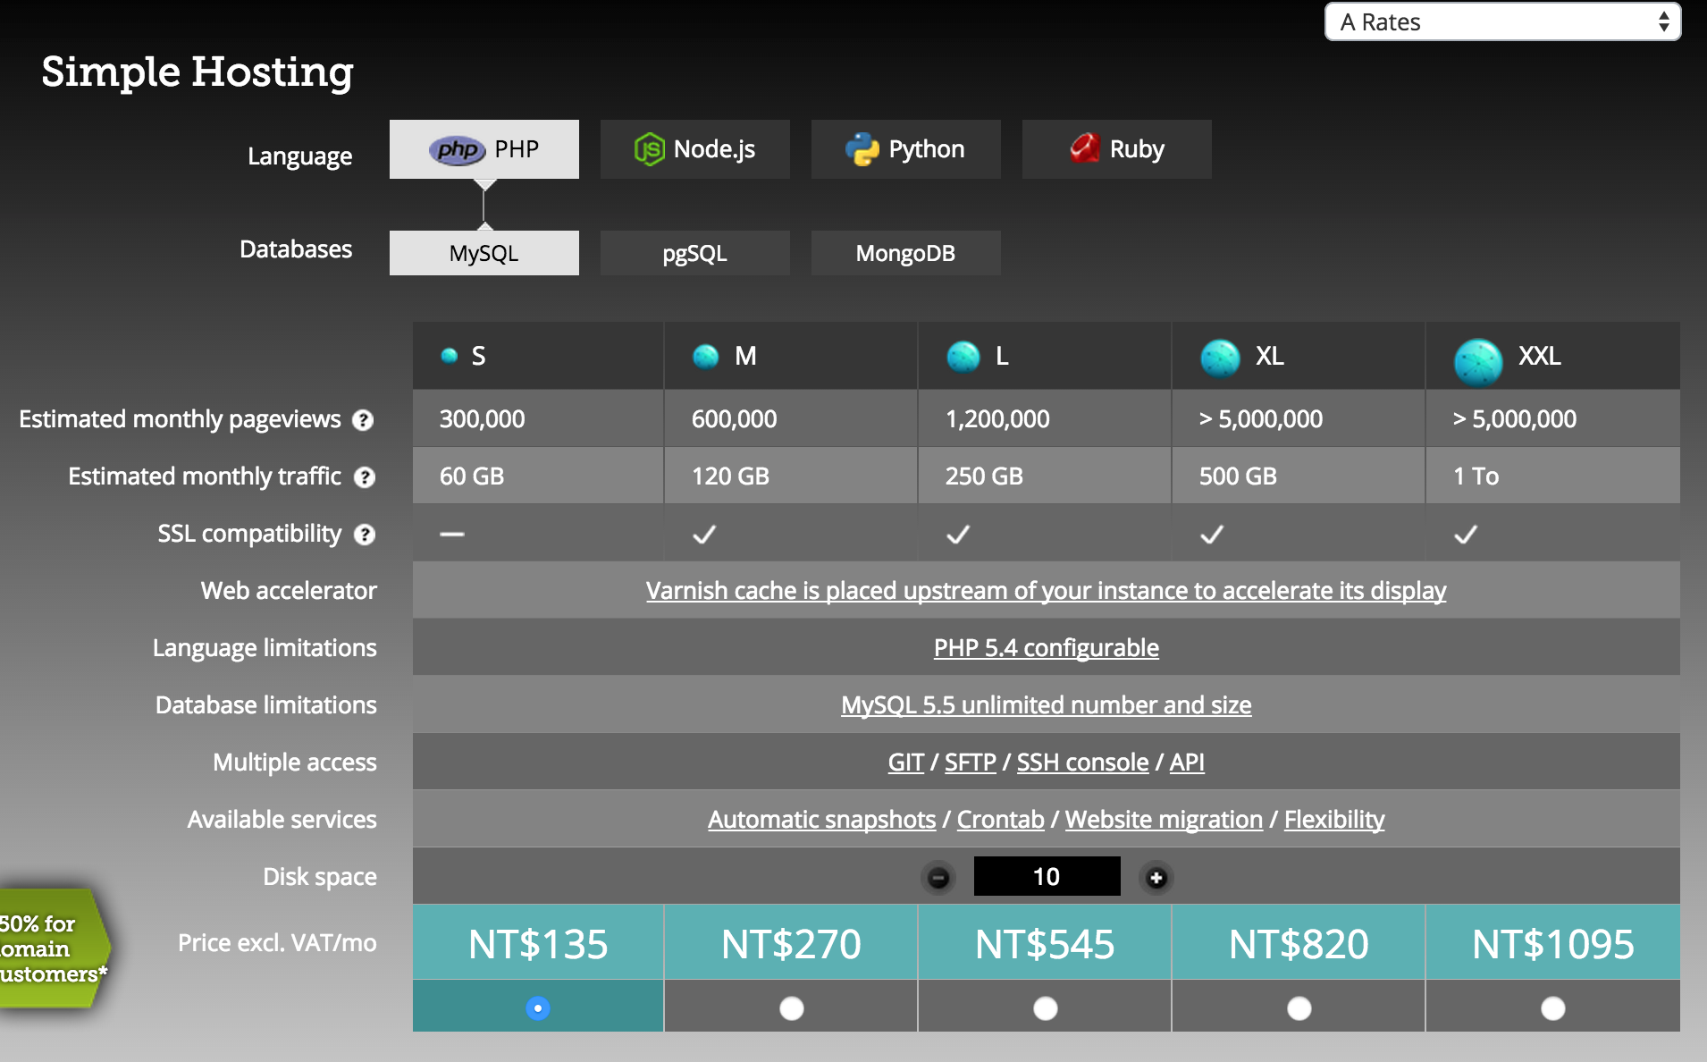Increase disk space with plus button
1707x1062 pixels.
coord(1156,878)
